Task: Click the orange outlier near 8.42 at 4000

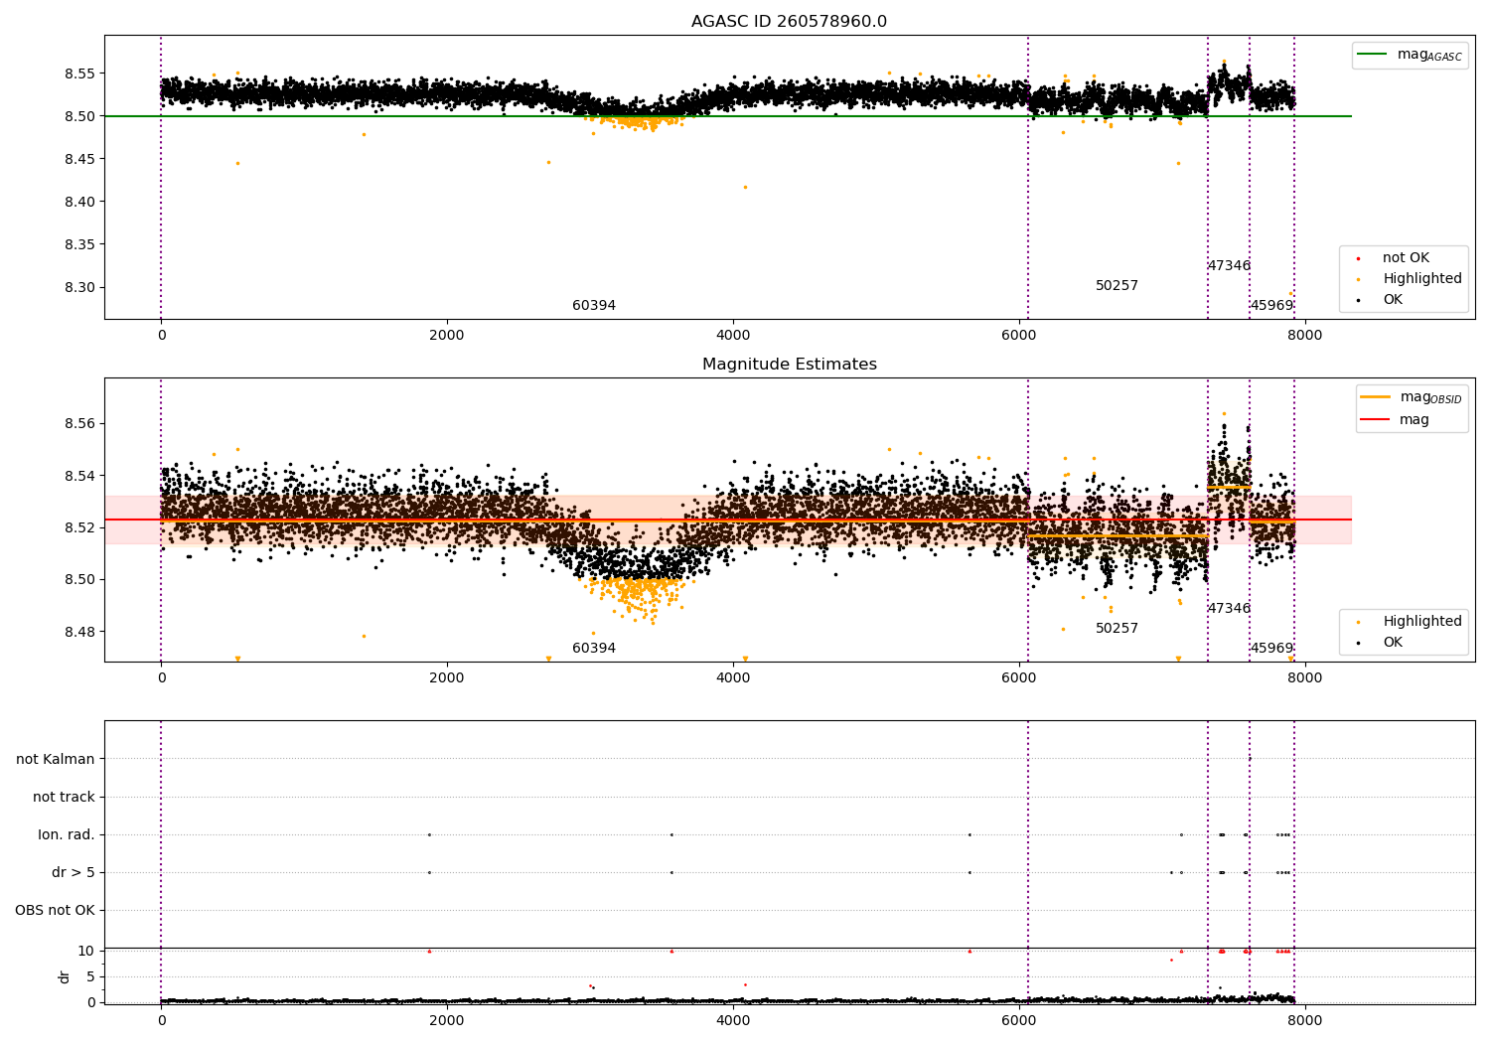Action: coord(745,187)
